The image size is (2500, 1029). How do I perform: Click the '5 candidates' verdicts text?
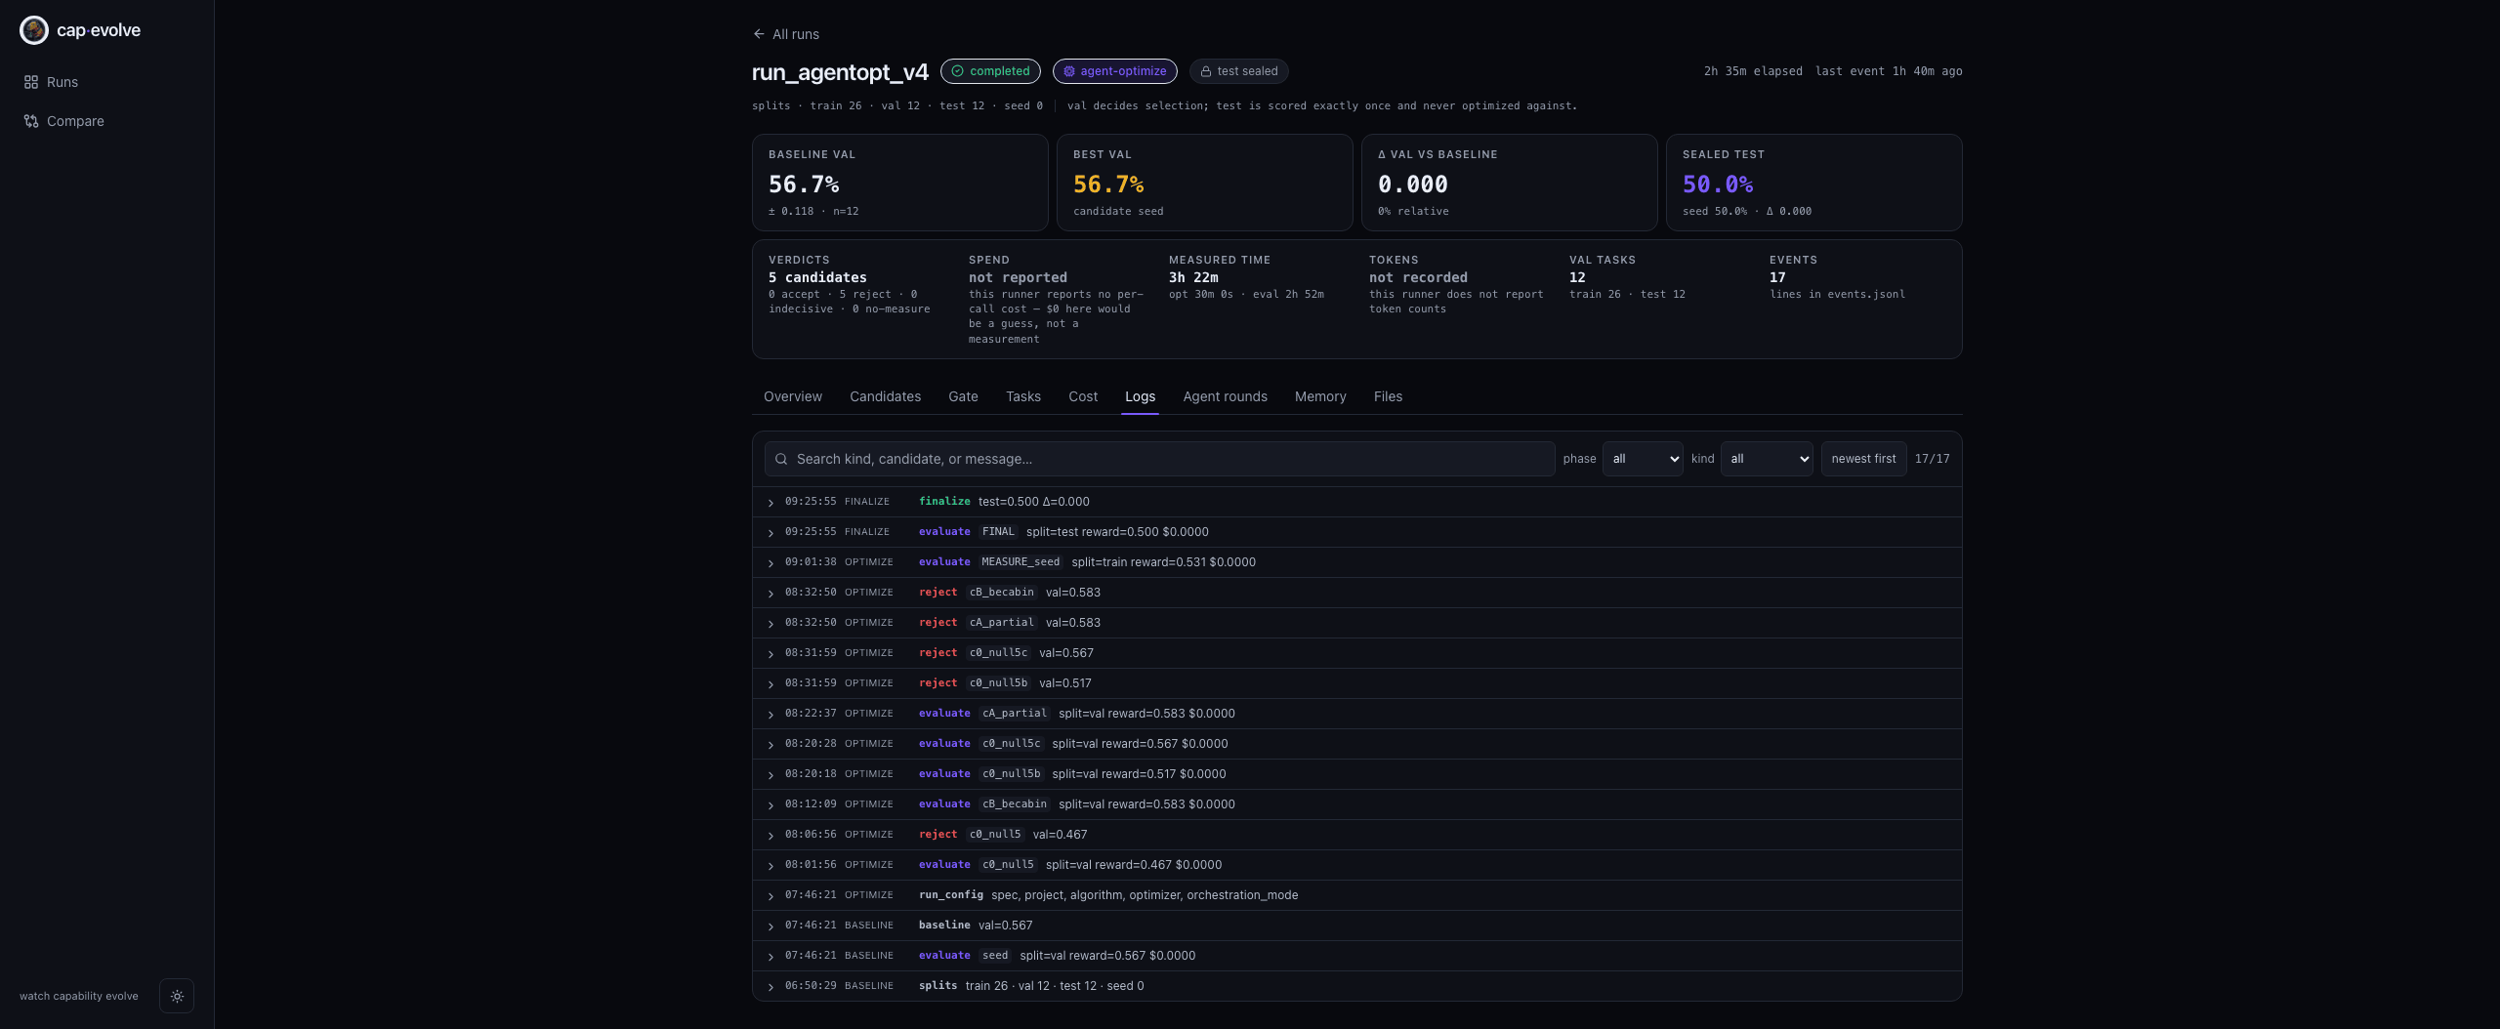[817, 278]
